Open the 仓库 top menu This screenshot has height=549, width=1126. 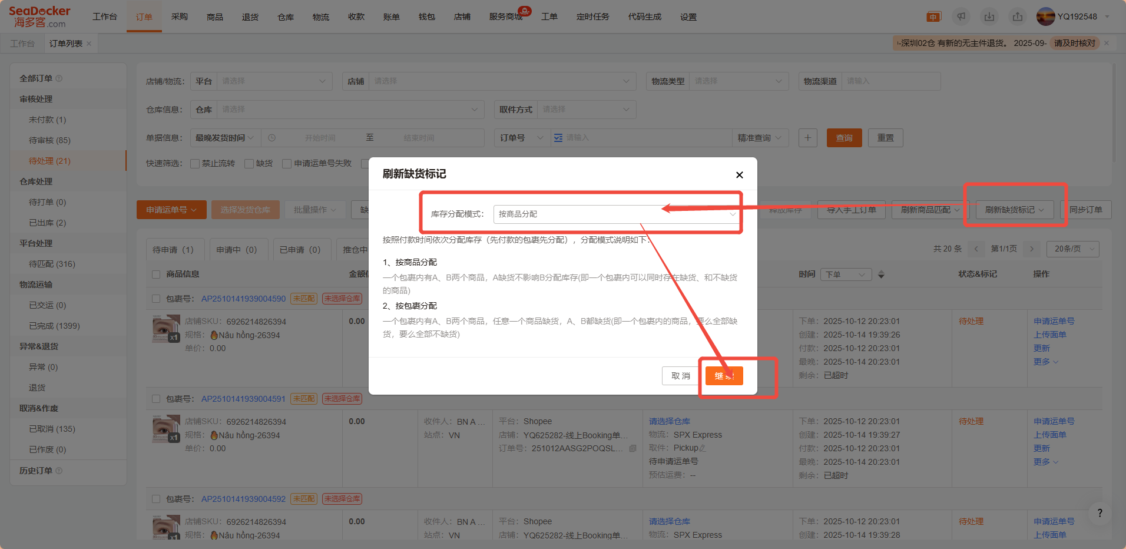pos(286,16)
